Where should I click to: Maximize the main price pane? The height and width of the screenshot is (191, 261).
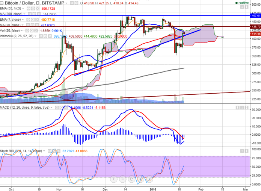(246, 7)
